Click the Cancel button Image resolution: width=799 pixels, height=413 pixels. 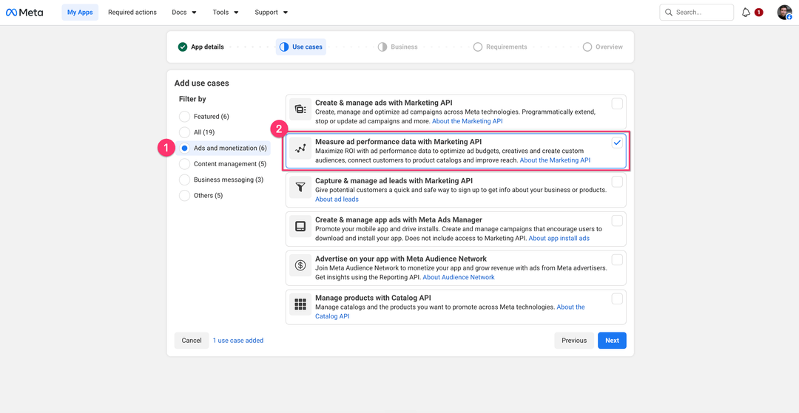click(x=192, y=341)
